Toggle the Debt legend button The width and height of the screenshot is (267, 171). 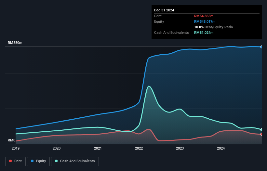tap(16, 161)
